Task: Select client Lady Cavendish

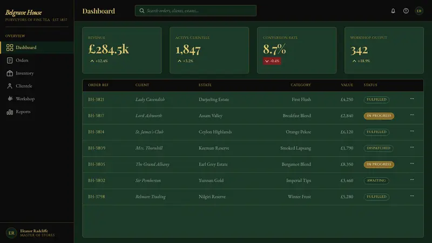Action: (x=150, y=99)
